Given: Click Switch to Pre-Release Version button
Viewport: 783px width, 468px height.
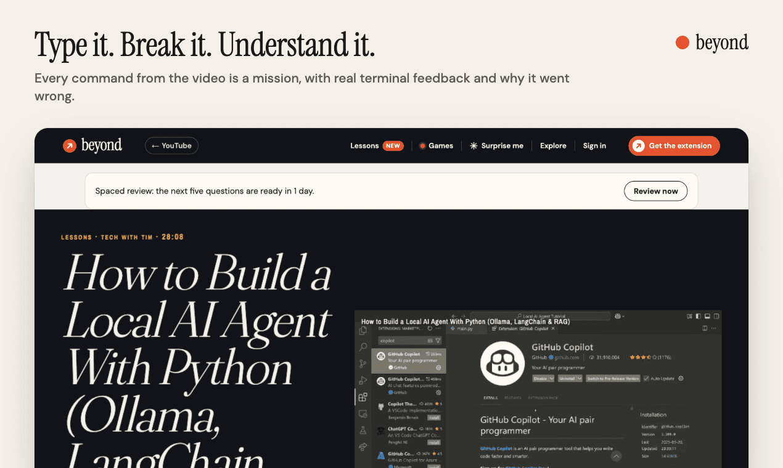Looking at the screenshot, I should click(x=613, y=378).
